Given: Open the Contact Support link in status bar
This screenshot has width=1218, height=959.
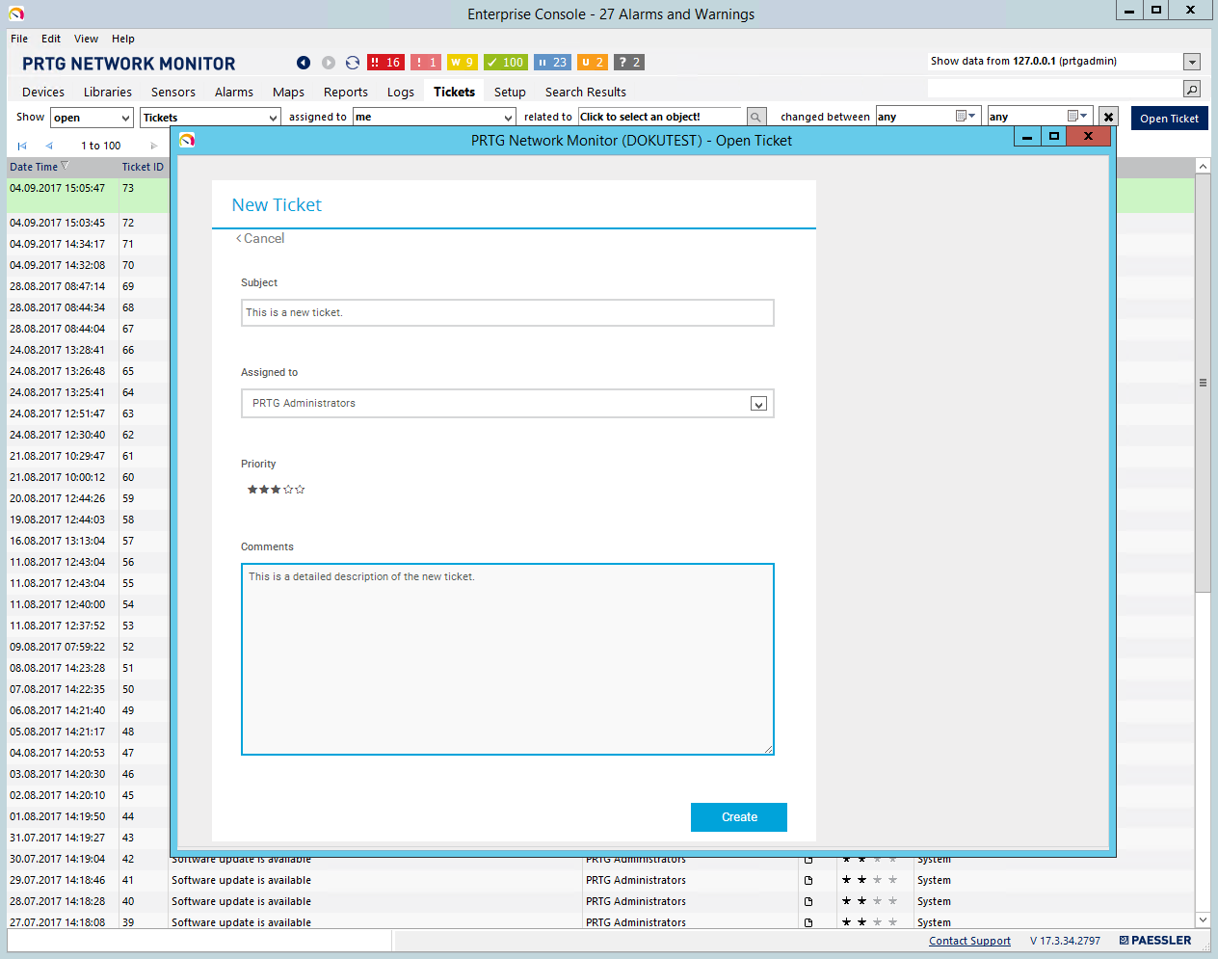Looking at the screenshot, I should tap(969, 942).
